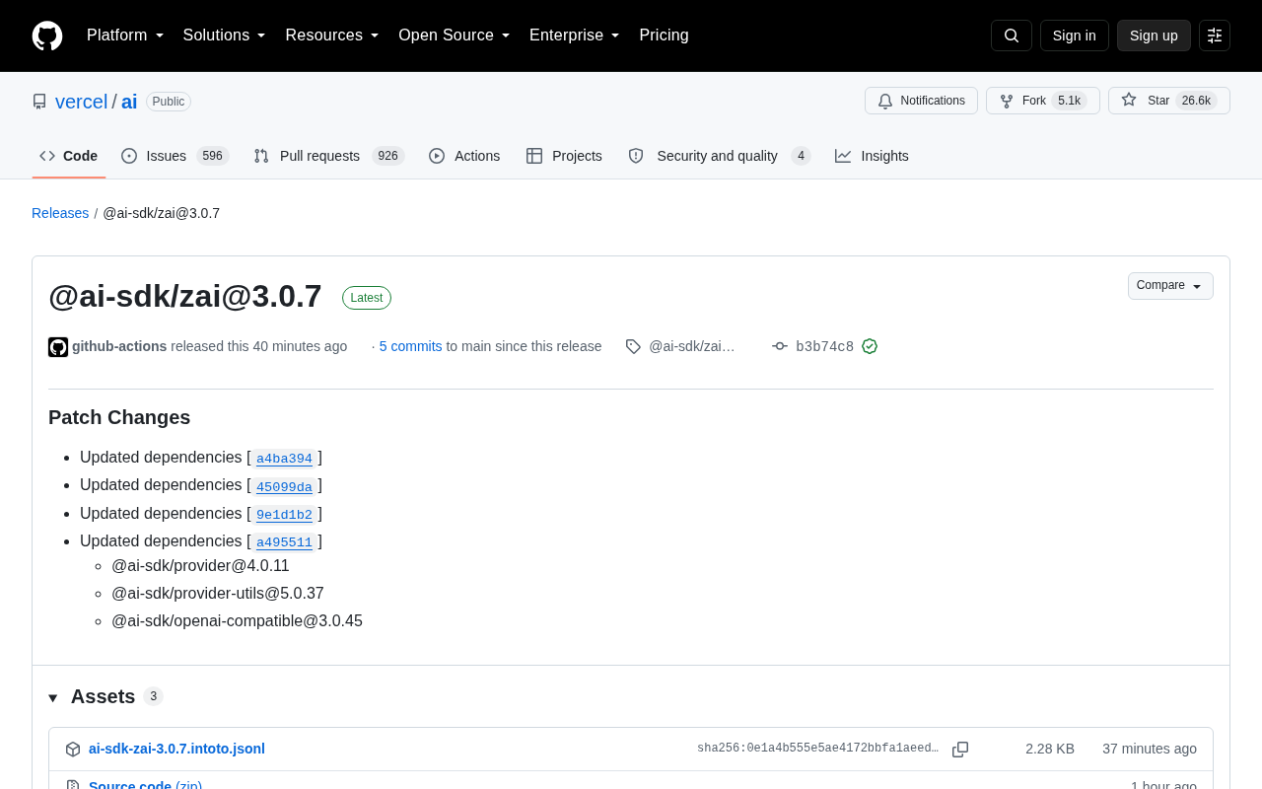
Task: Open the Security and quality tab
Action: [x=719, y=156]
